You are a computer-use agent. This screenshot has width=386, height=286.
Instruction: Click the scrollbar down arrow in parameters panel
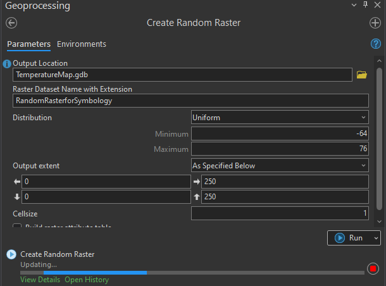coord(379,221)
